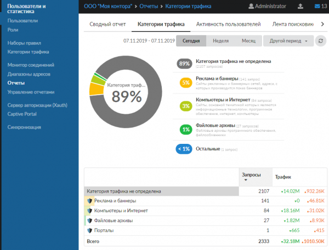Screen dimensions: 329x250
Task: Open Монитор соединений in the sidebar
Action: [31, 65]
